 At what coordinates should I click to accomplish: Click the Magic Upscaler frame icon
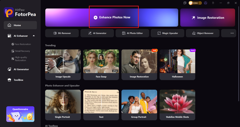[159, 33]
